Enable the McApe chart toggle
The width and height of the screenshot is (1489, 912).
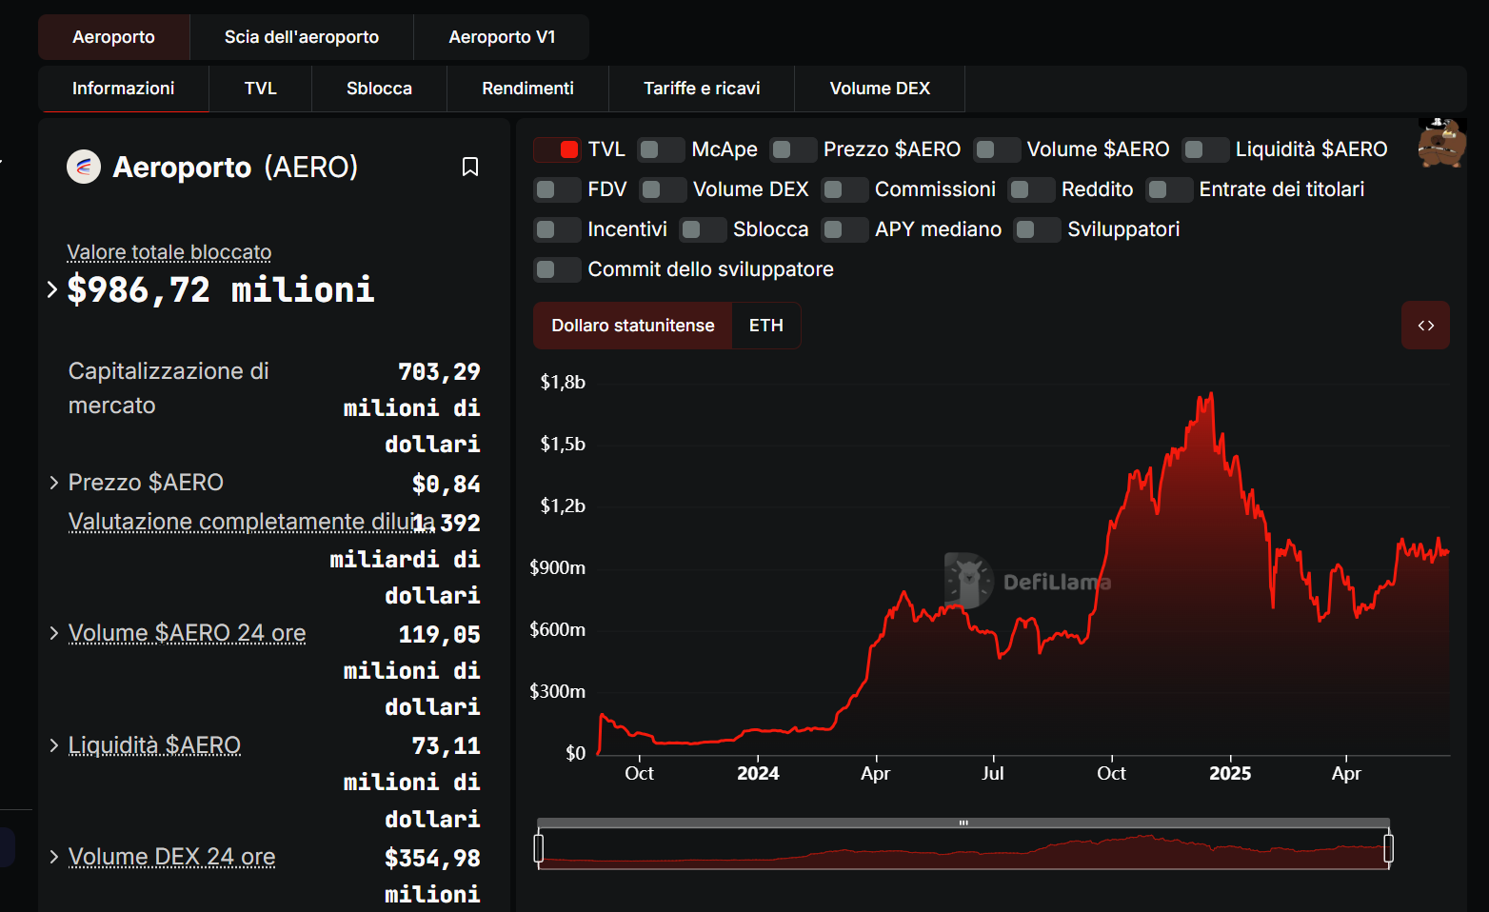[661, 149]
